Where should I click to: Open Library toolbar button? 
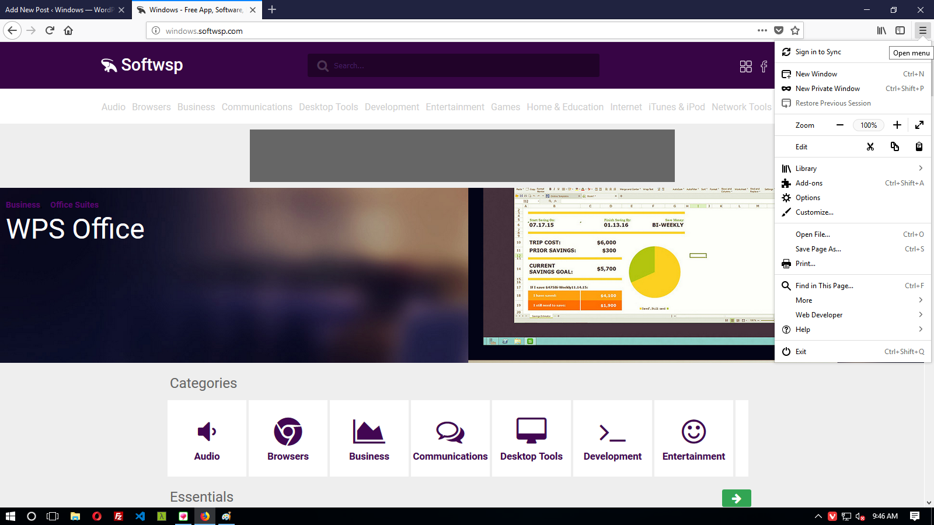tap(881, 30)
